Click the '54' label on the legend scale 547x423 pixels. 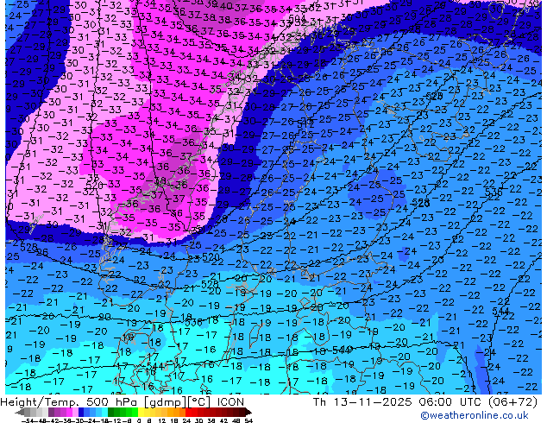point(248,420)
